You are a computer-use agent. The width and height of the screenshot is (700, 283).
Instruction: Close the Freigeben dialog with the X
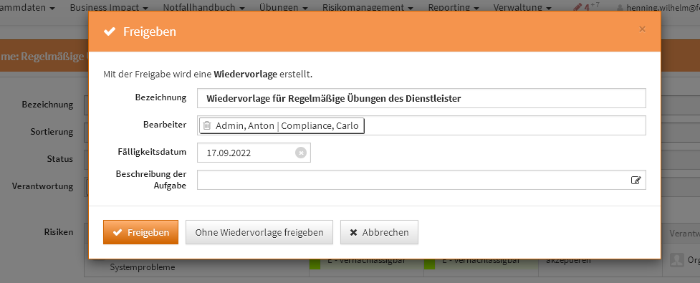(642, 29)
